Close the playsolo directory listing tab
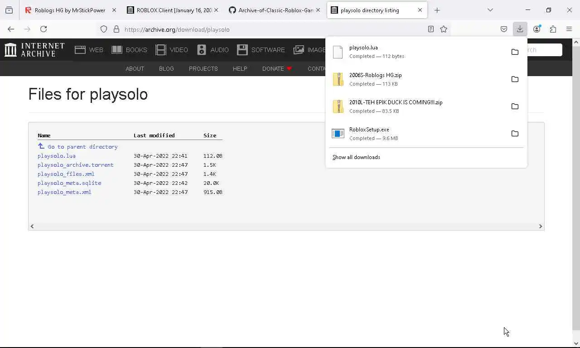 [420, 10]
